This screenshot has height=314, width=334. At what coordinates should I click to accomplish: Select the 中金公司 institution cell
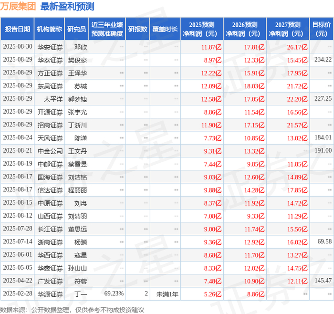50,151
